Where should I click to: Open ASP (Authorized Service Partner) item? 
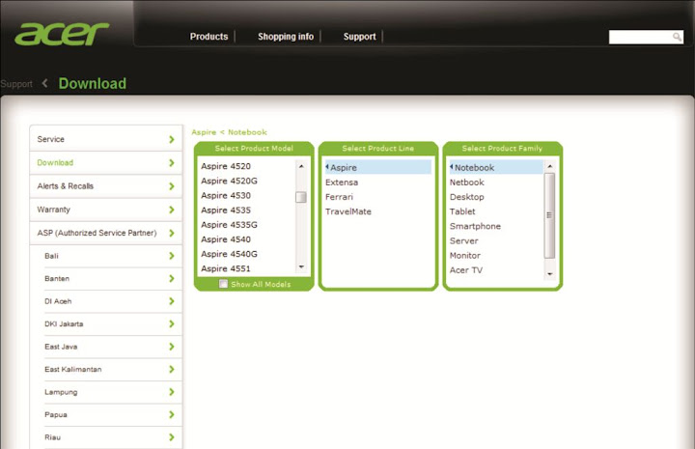coord(106,233)
